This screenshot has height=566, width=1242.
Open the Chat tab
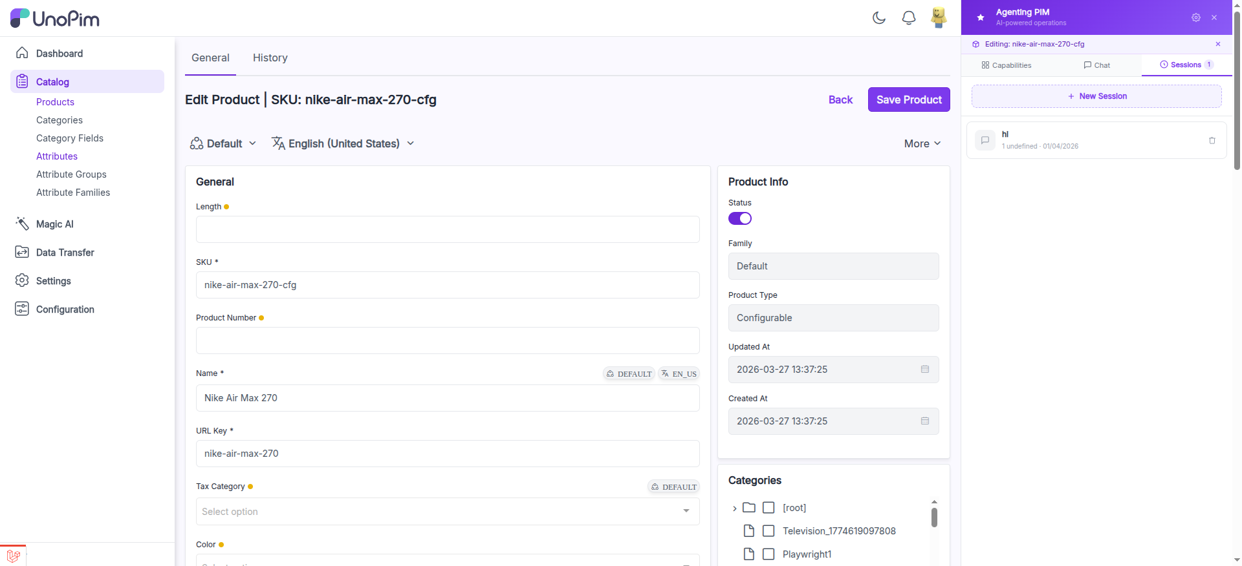click(1097, 65)
